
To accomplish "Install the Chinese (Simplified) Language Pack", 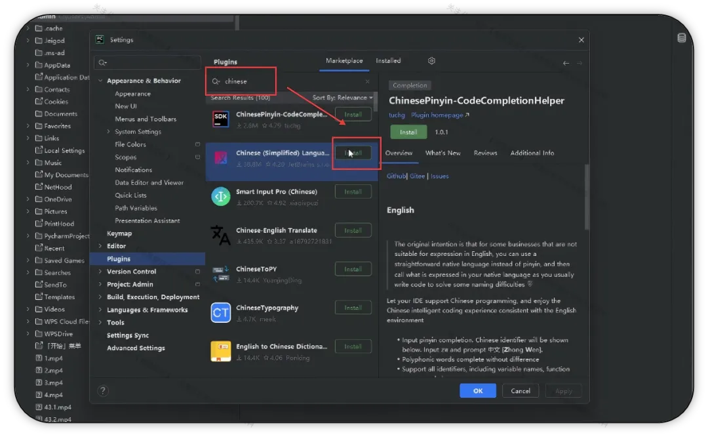I will pyautogui.click(x=353, y=153).
